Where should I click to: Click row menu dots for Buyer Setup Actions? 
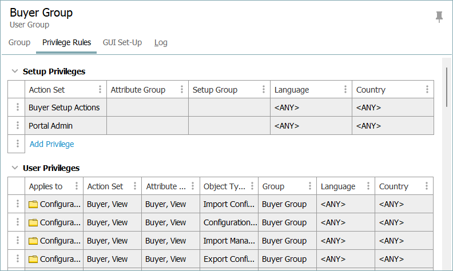tap(18, 107)
